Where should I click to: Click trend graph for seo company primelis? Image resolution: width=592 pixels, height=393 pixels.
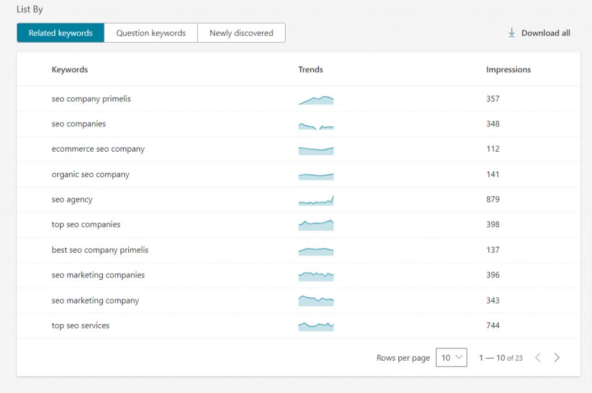click(316, 100)
